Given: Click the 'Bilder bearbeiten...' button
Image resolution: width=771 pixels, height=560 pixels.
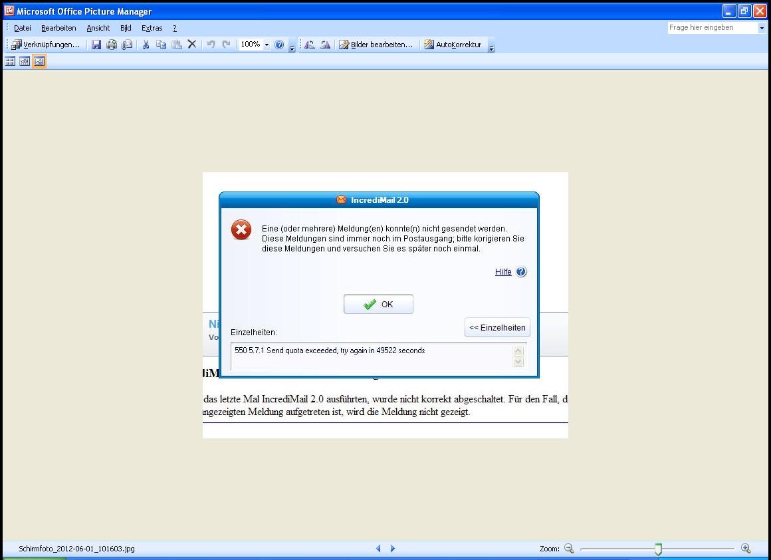Looking at the screenshot, I should [x=376, y=45].
